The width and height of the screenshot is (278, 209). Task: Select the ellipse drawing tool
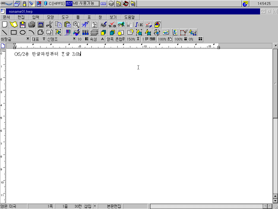click(23, 32)
